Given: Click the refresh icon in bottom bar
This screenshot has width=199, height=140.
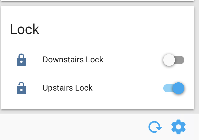Looking at the screenshot, I should tap(155, 127).
